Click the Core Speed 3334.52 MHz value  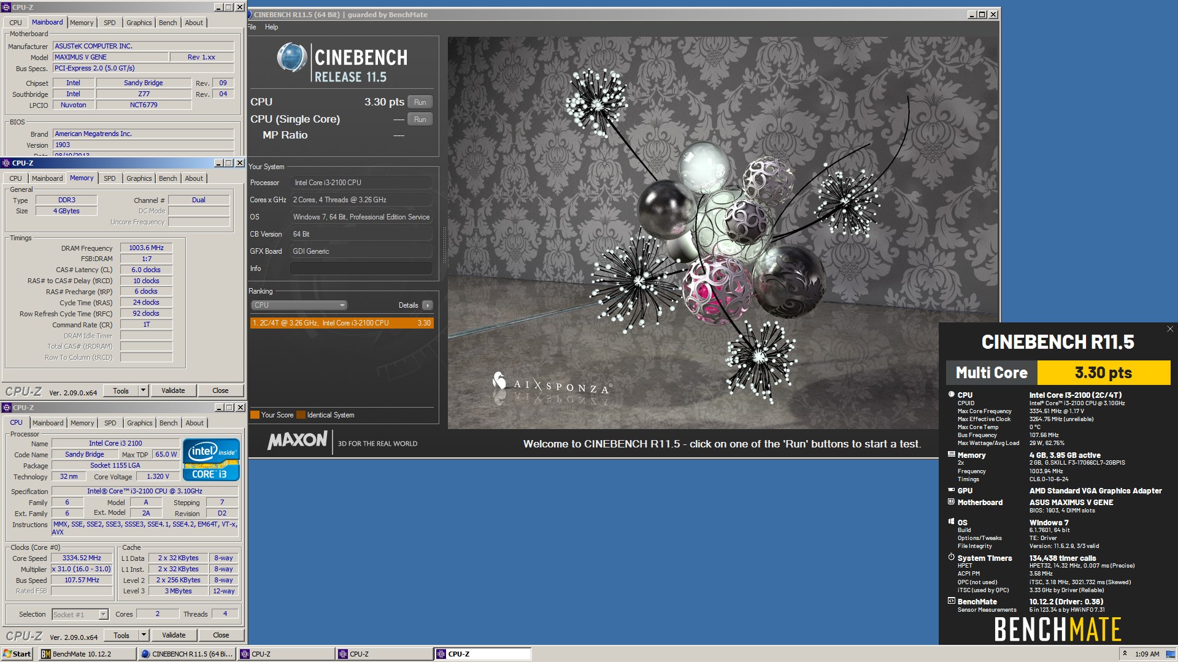(x=82, y=558)
